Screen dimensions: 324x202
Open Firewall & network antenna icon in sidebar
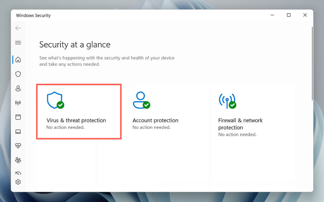coord(18,103)
